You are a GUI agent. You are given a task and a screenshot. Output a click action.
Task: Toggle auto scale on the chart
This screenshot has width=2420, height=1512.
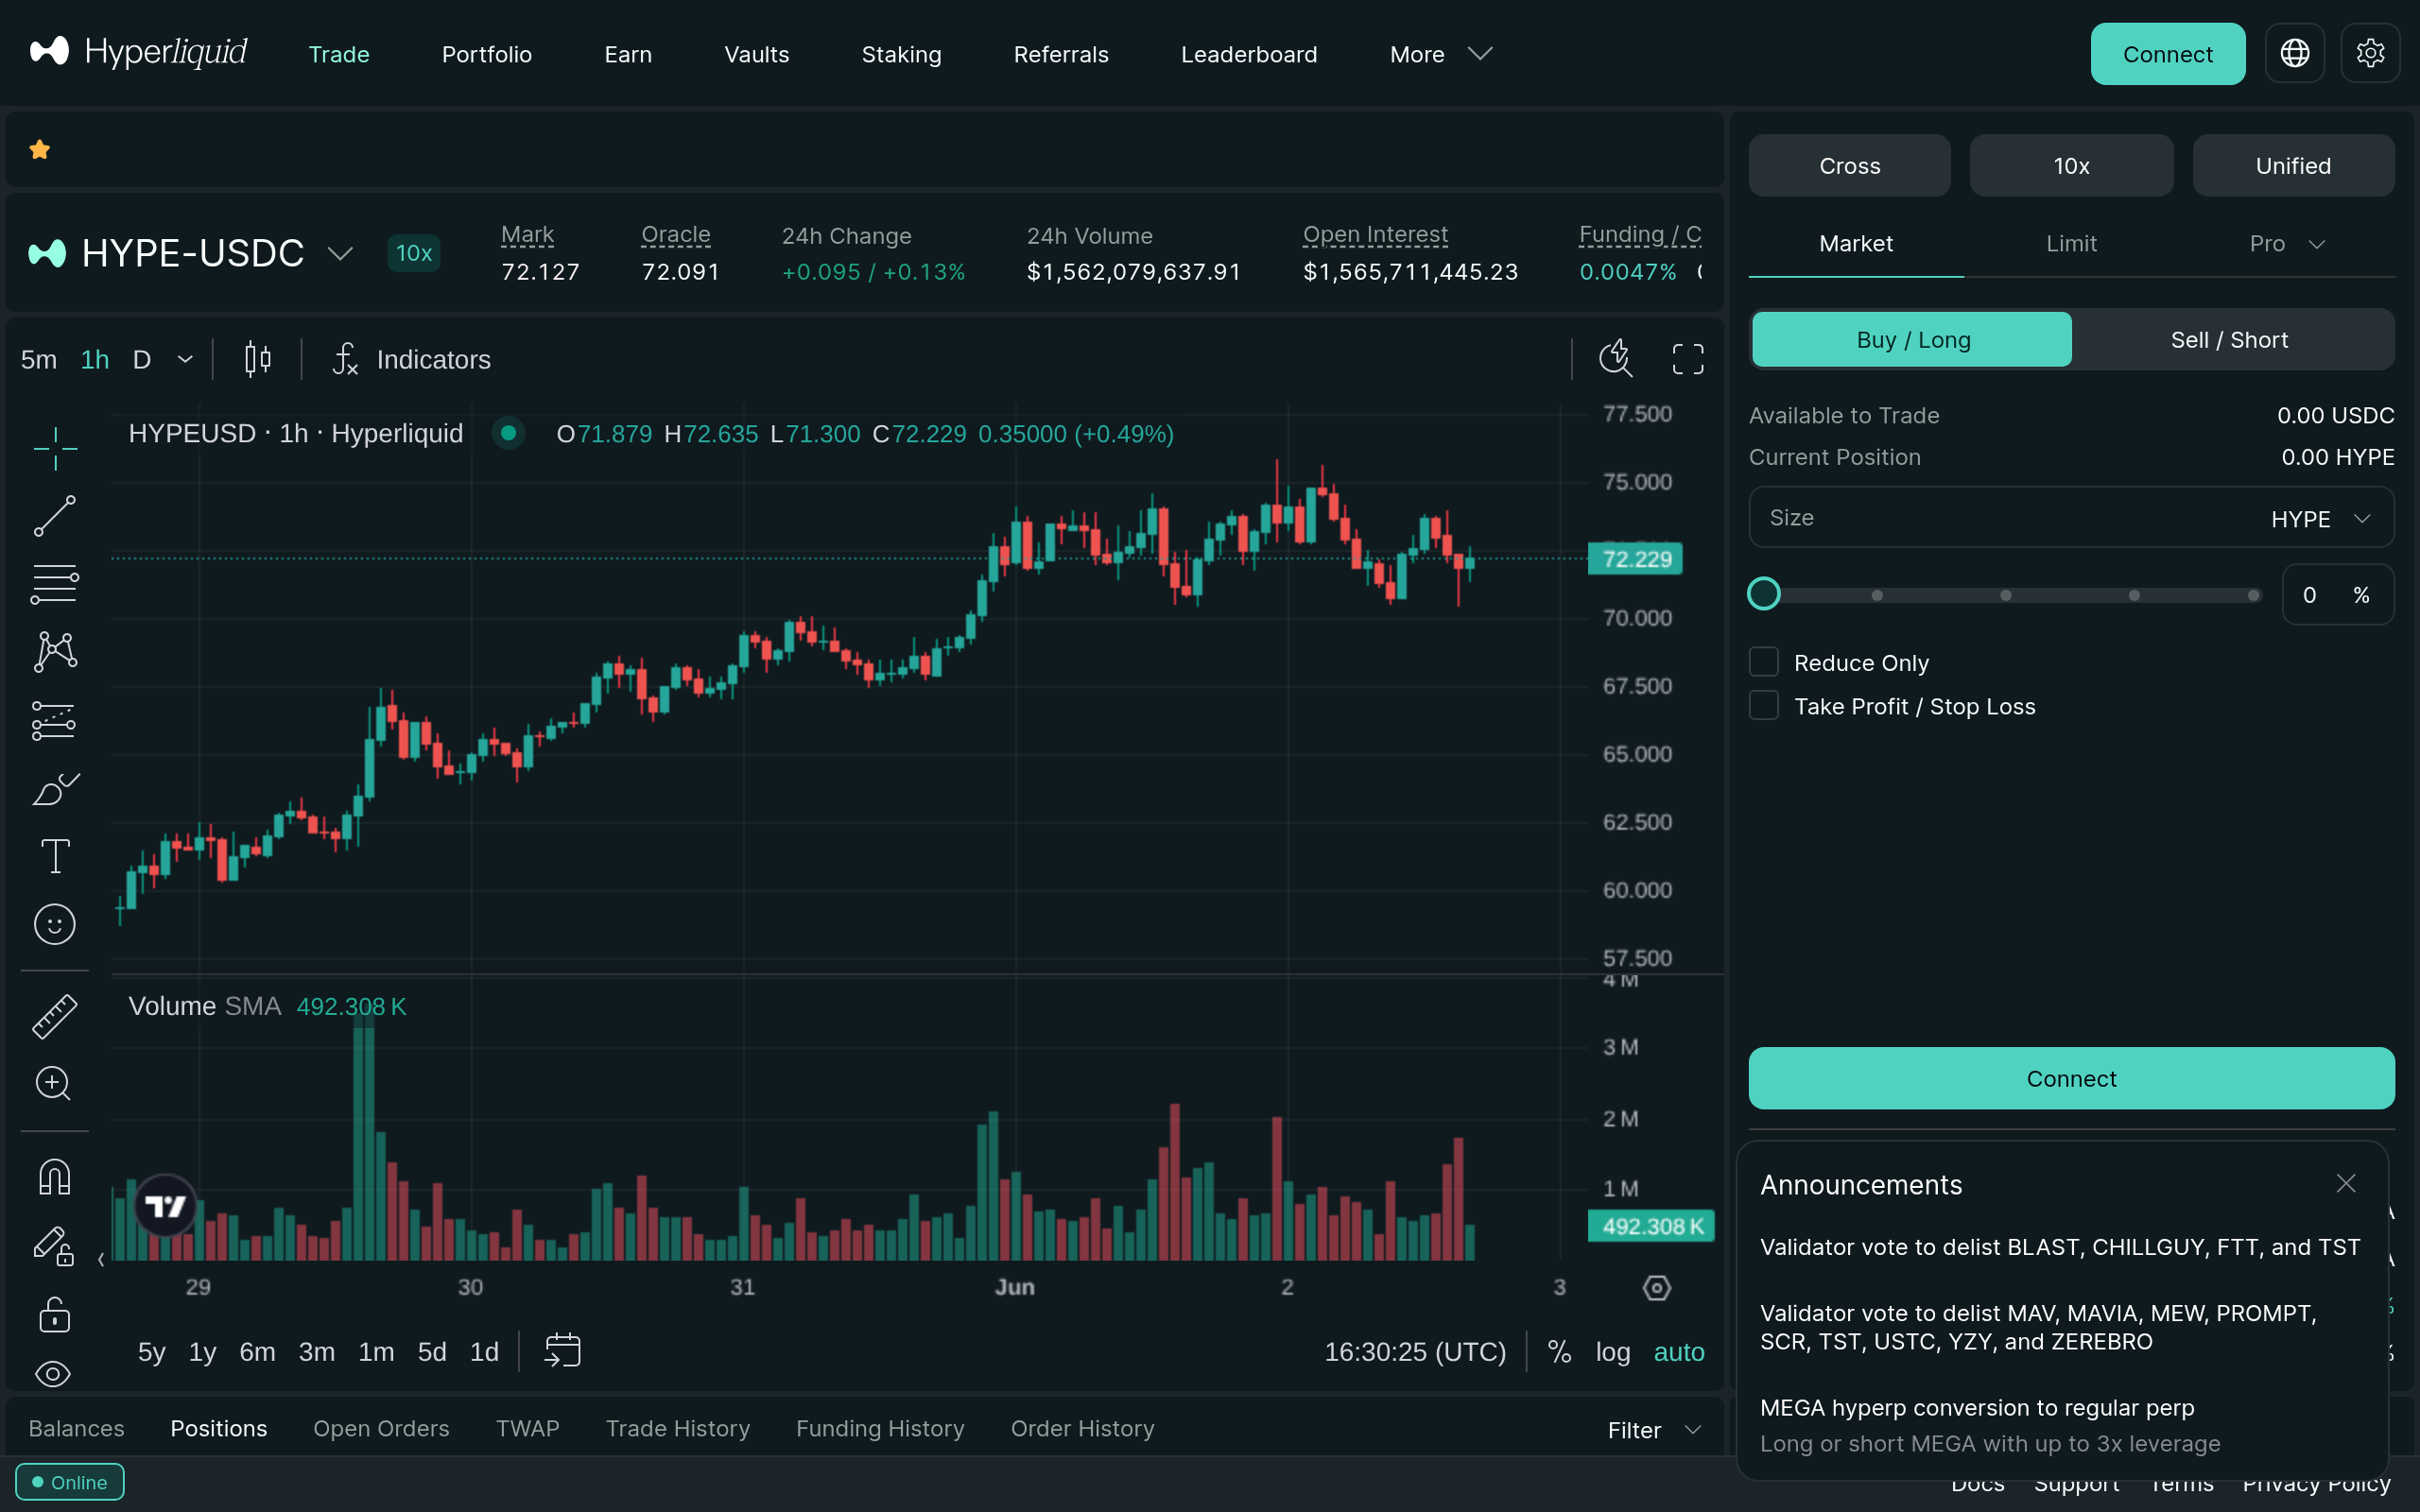1679,1352
